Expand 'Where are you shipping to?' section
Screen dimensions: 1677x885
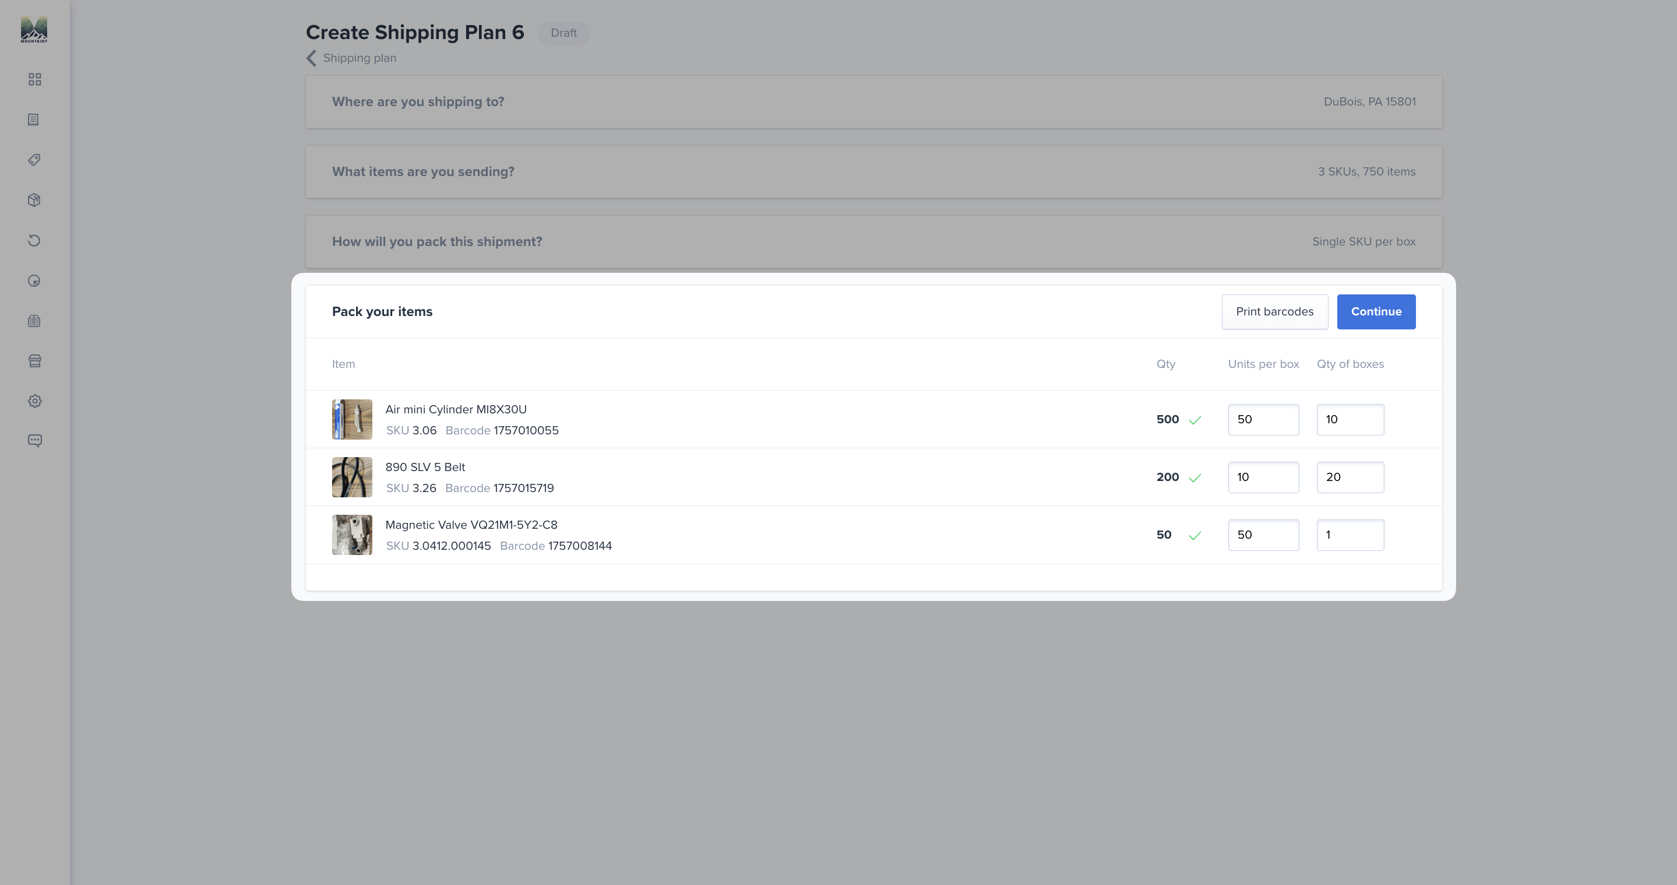tap(873, 101)
